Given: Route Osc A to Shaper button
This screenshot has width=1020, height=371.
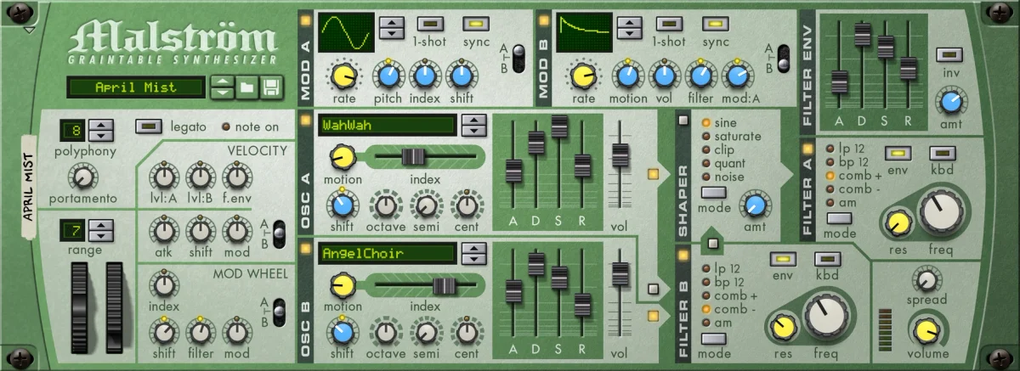Looking at the screenshot, I should click(653, 174).
